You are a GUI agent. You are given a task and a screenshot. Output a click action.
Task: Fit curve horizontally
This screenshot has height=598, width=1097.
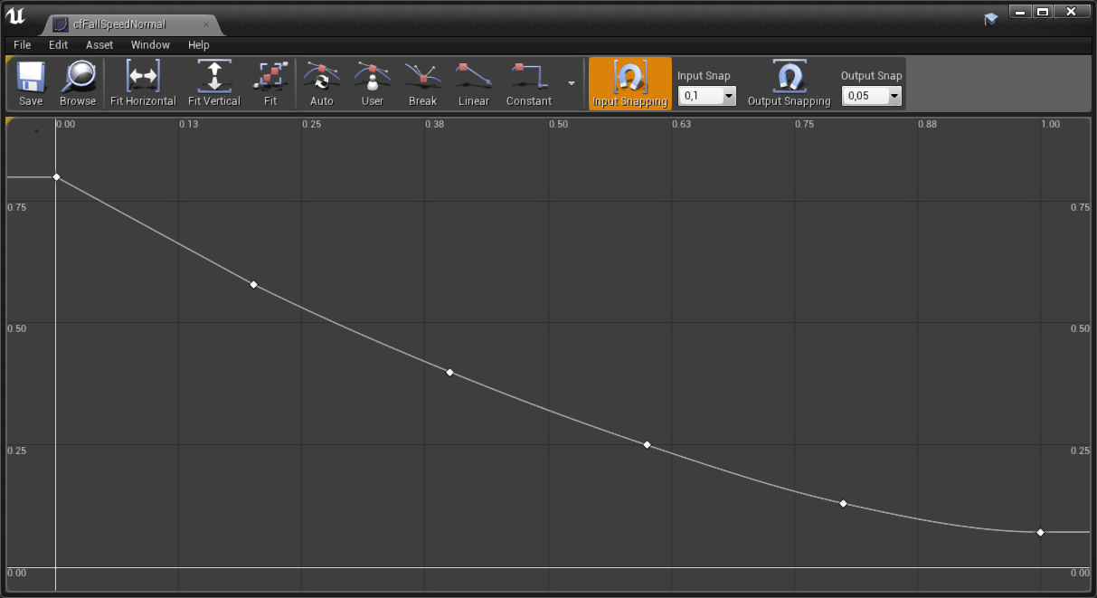tap(143, 84)
